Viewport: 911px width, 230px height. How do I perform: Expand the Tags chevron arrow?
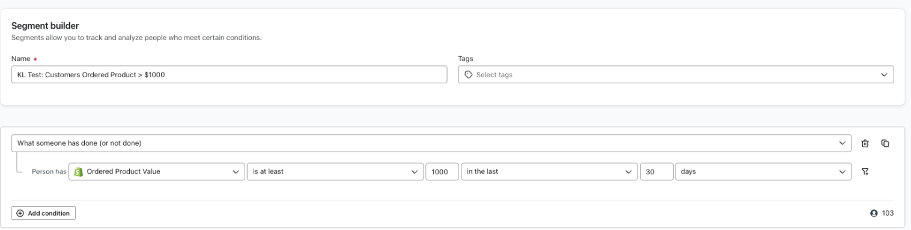(883, 75)
